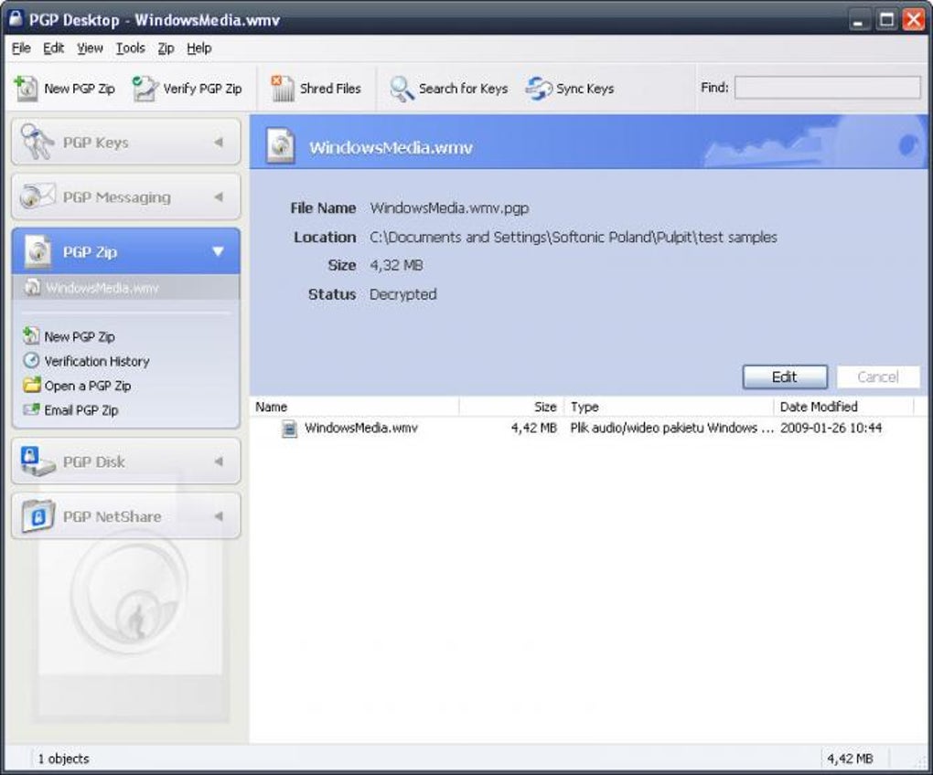
Task: Click the archive icon in blue header
Action: (281, 145)
